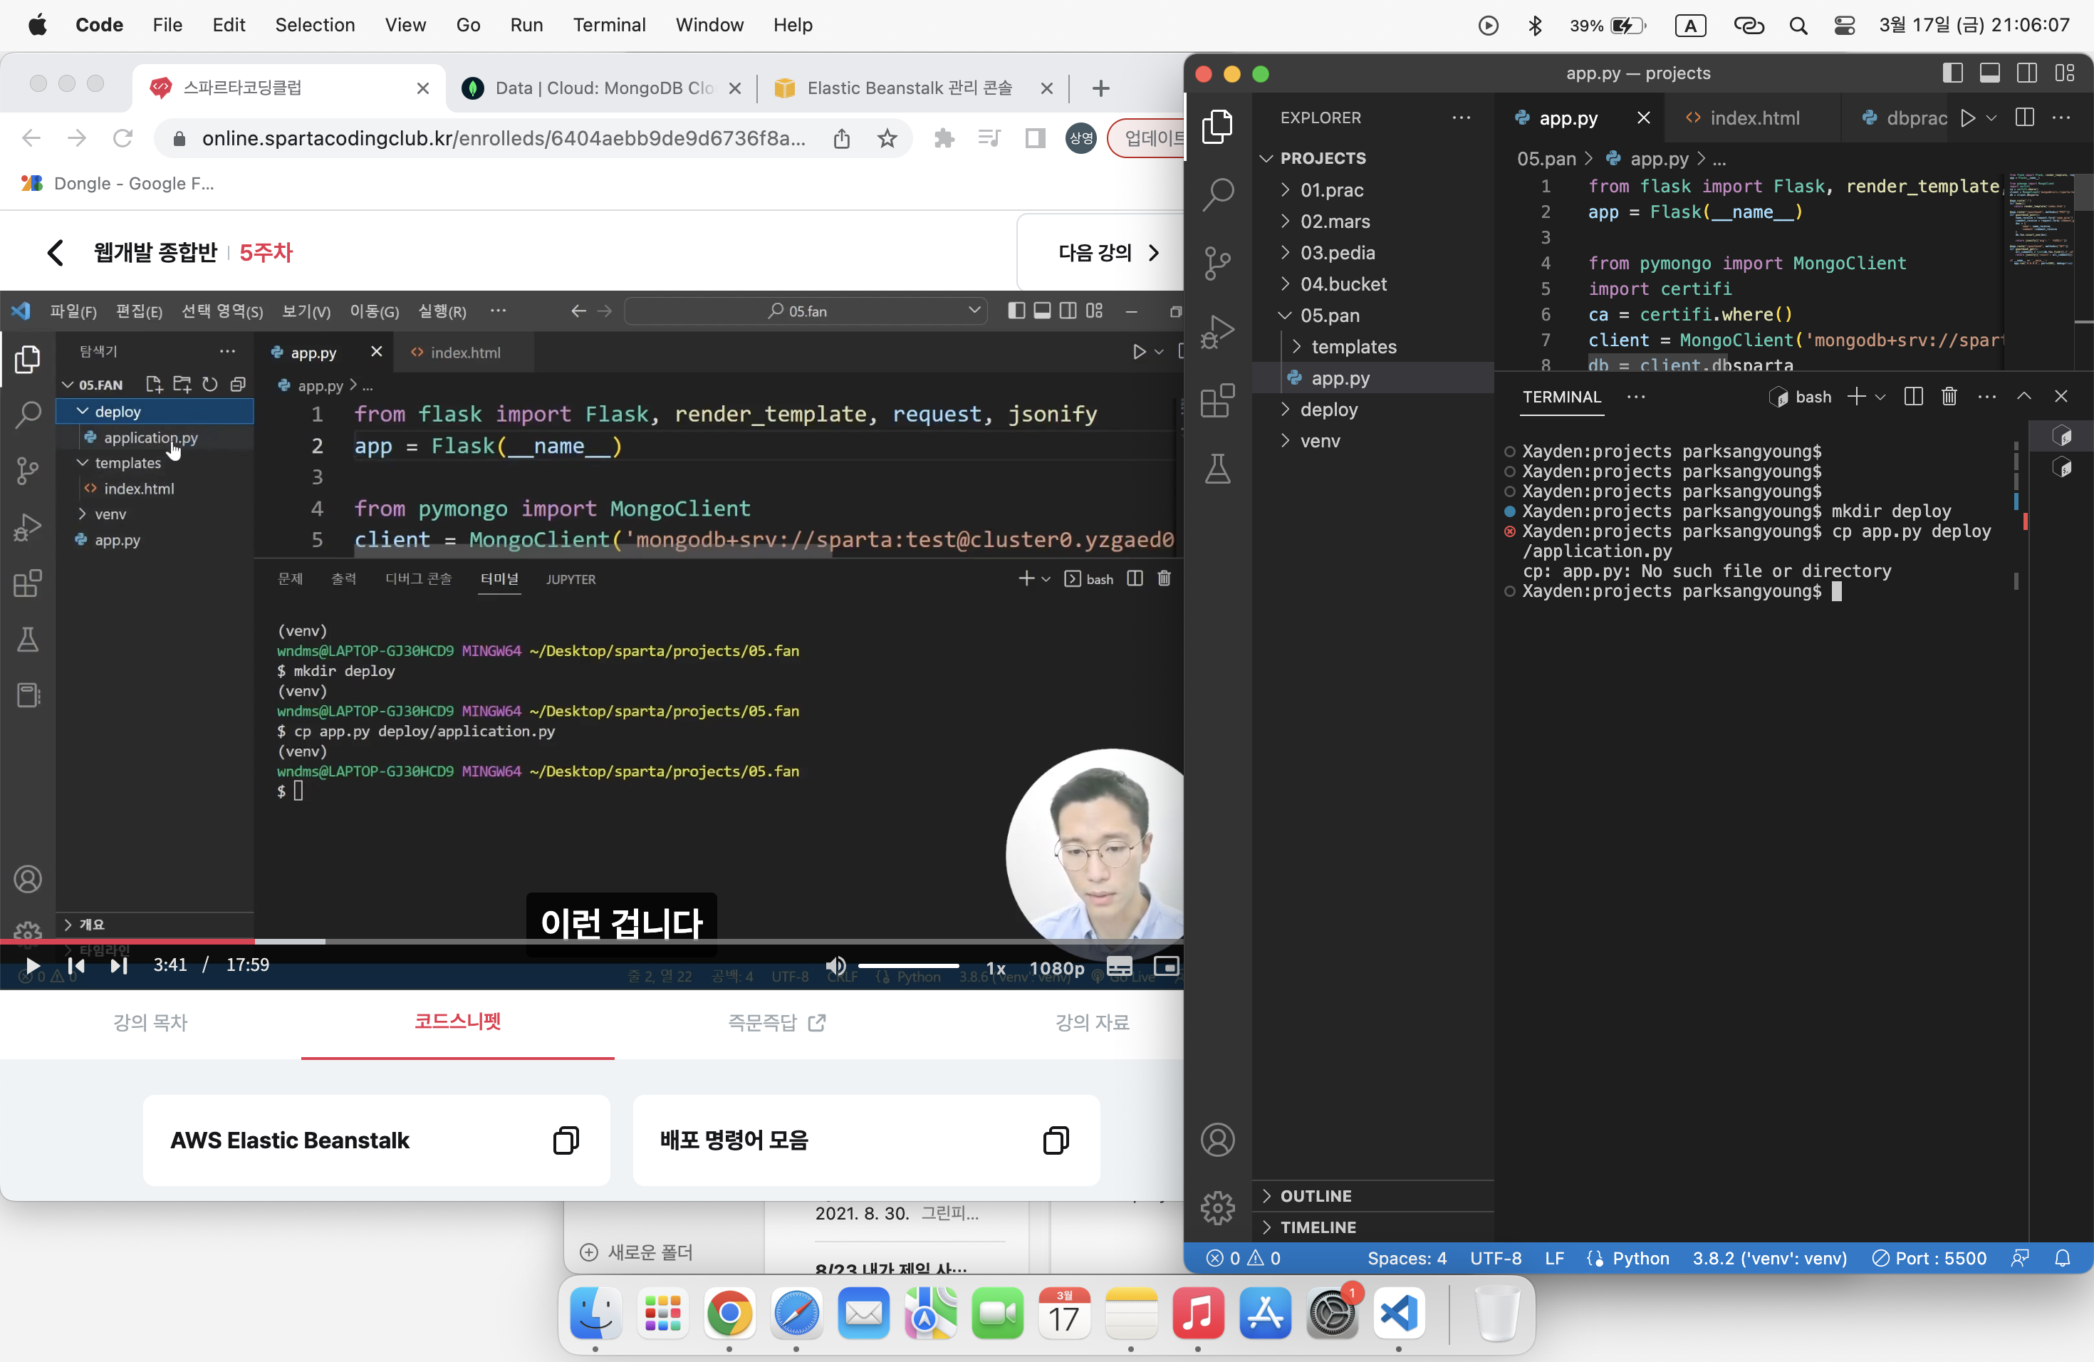Expand templates folder under 05.pan
2094x1362 pixels.
pos(1353,347)
